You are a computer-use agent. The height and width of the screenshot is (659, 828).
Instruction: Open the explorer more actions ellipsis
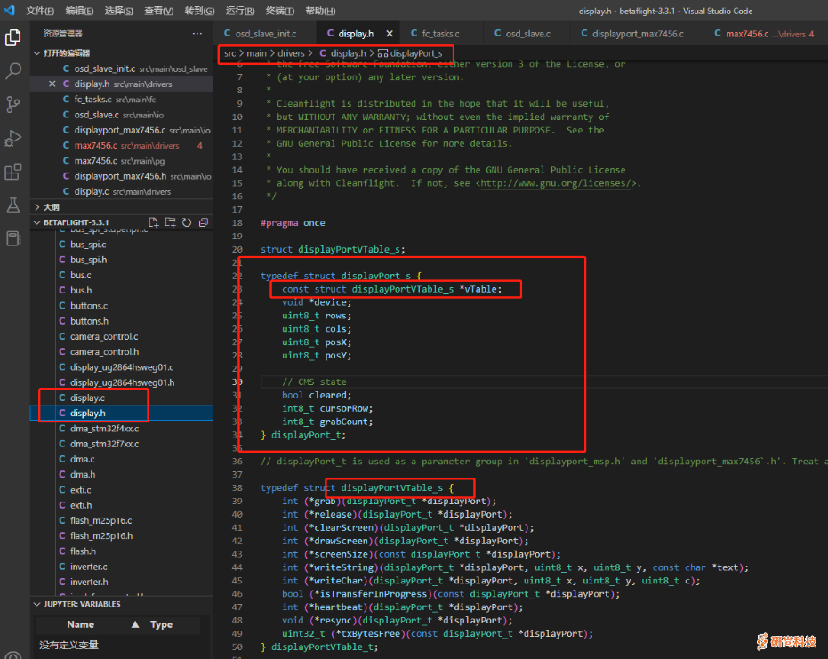197,33
